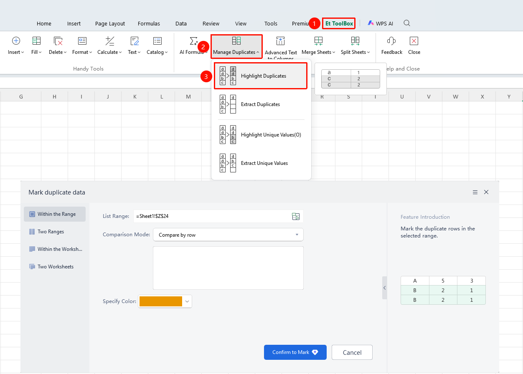
Task: Click the Fill tool icon
Action: click(36, 41)
